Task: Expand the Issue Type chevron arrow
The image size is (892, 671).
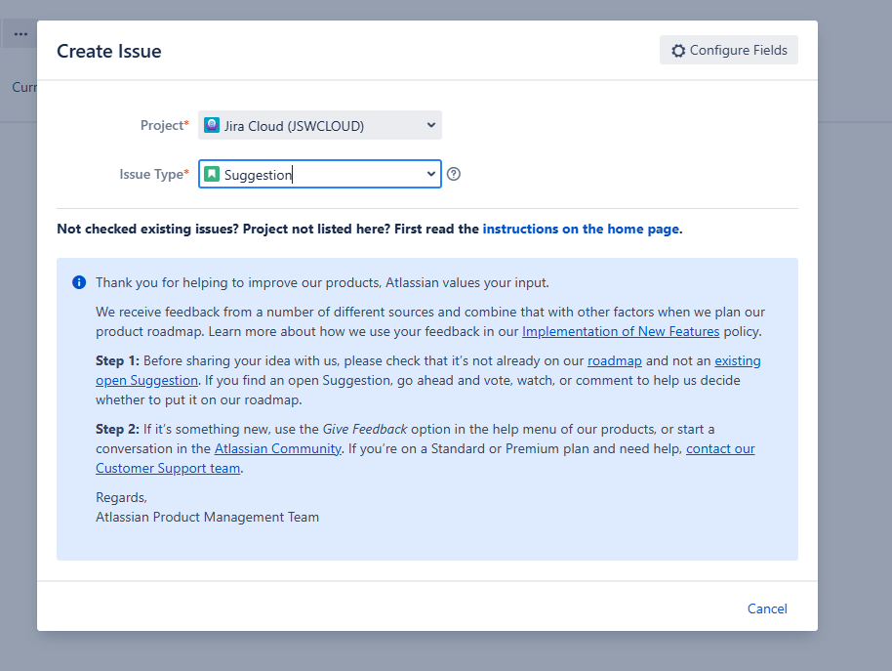Action: (430, 174)
